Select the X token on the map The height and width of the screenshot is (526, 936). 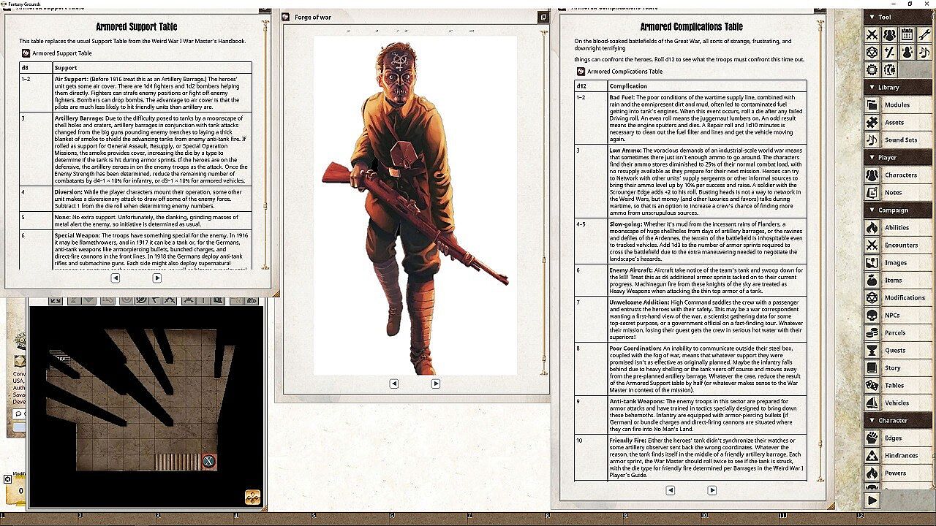point(208,461)
